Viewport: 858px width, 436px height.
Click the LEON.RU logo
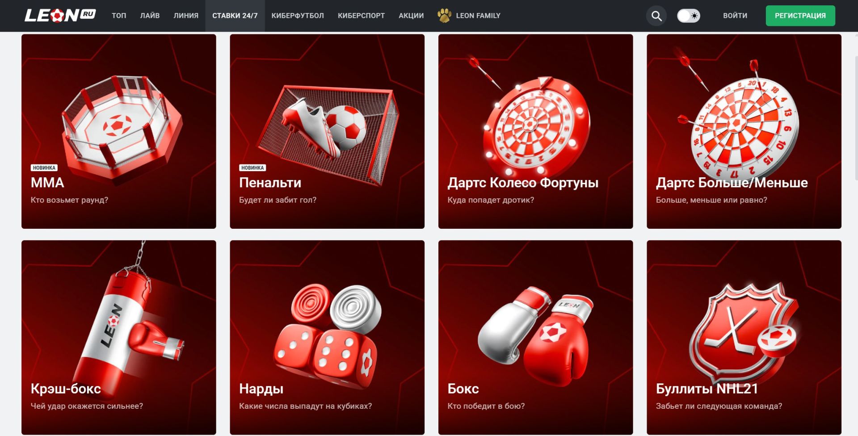60,16
